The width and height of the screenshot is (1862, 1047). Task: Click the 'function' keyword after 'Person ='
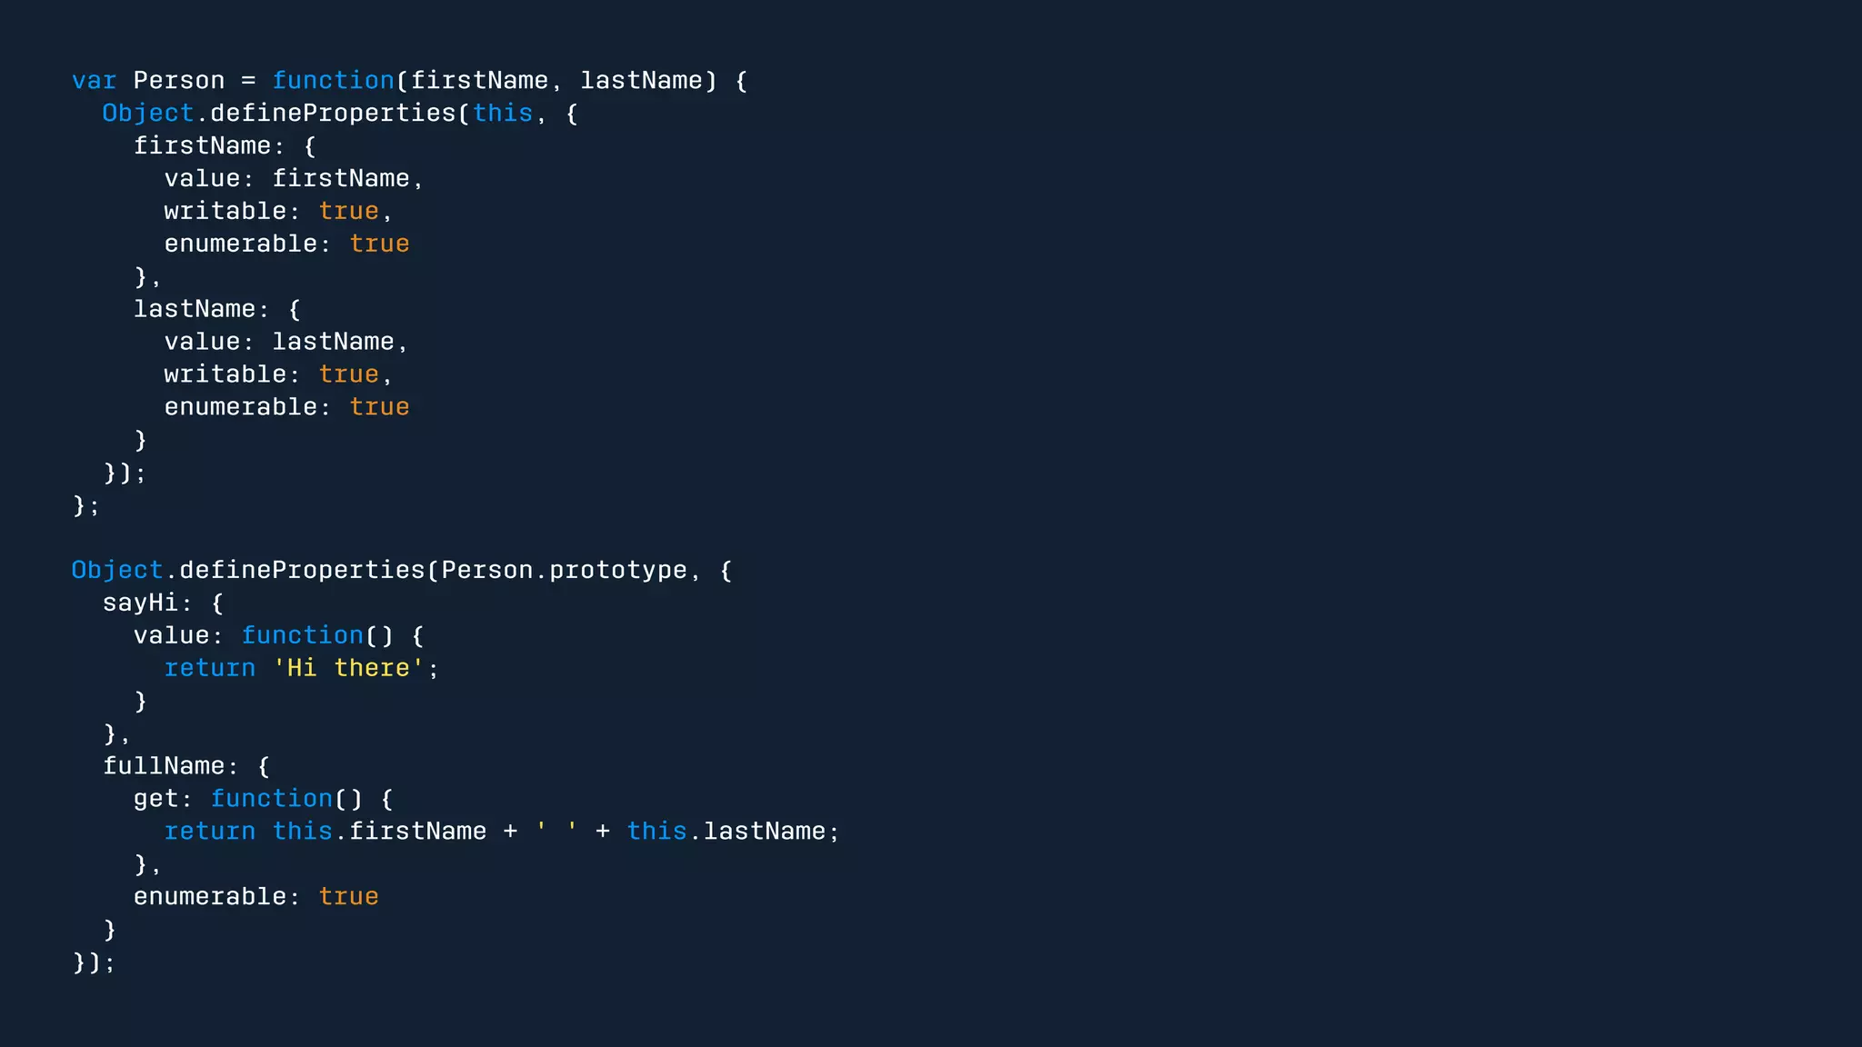point(333,81)
